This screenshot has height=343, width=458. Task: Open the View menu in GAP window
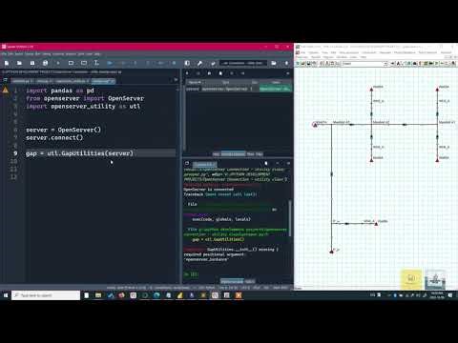point(324,52)
